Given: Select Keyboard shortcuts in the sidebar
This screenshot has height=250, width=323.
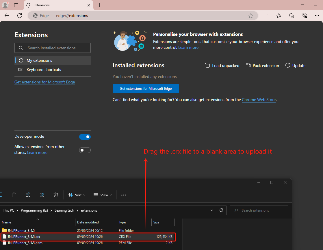Looking at the screenshot, I should (x=44, y=70).
